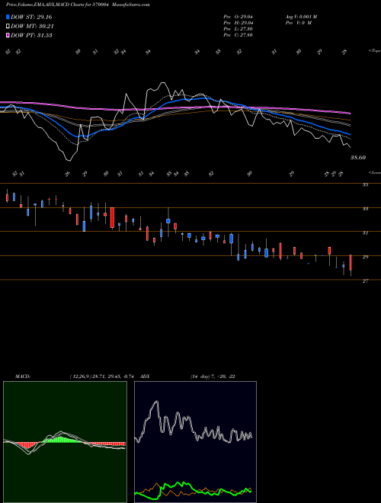Click the MACD panel title
The width and height of the screenshot is (381, 503).
coord(22,376)
